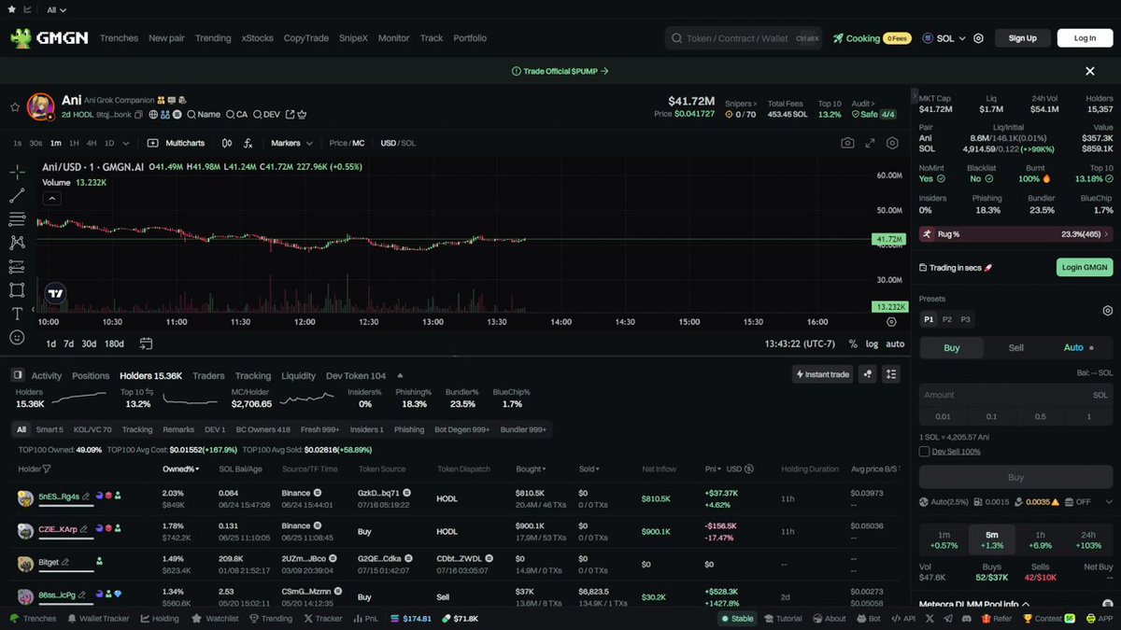The height and width of the screenshot is (630, 1121).
Task: Toggle Auto trading mode
Action: 1079,347
